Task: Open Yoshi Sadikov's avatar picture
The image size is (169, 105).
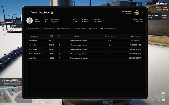Action: click(x=30, y=20)
